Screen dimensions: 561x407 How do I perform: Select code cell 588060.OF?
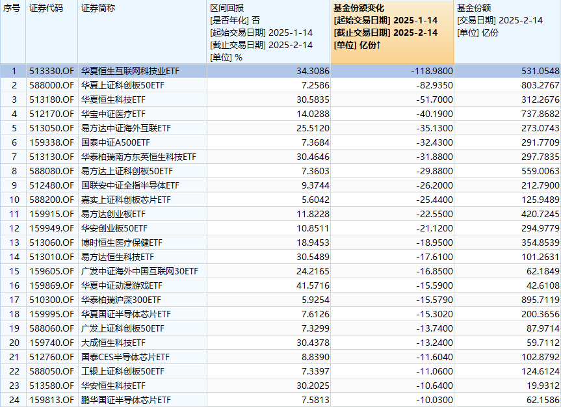[52, 328]
